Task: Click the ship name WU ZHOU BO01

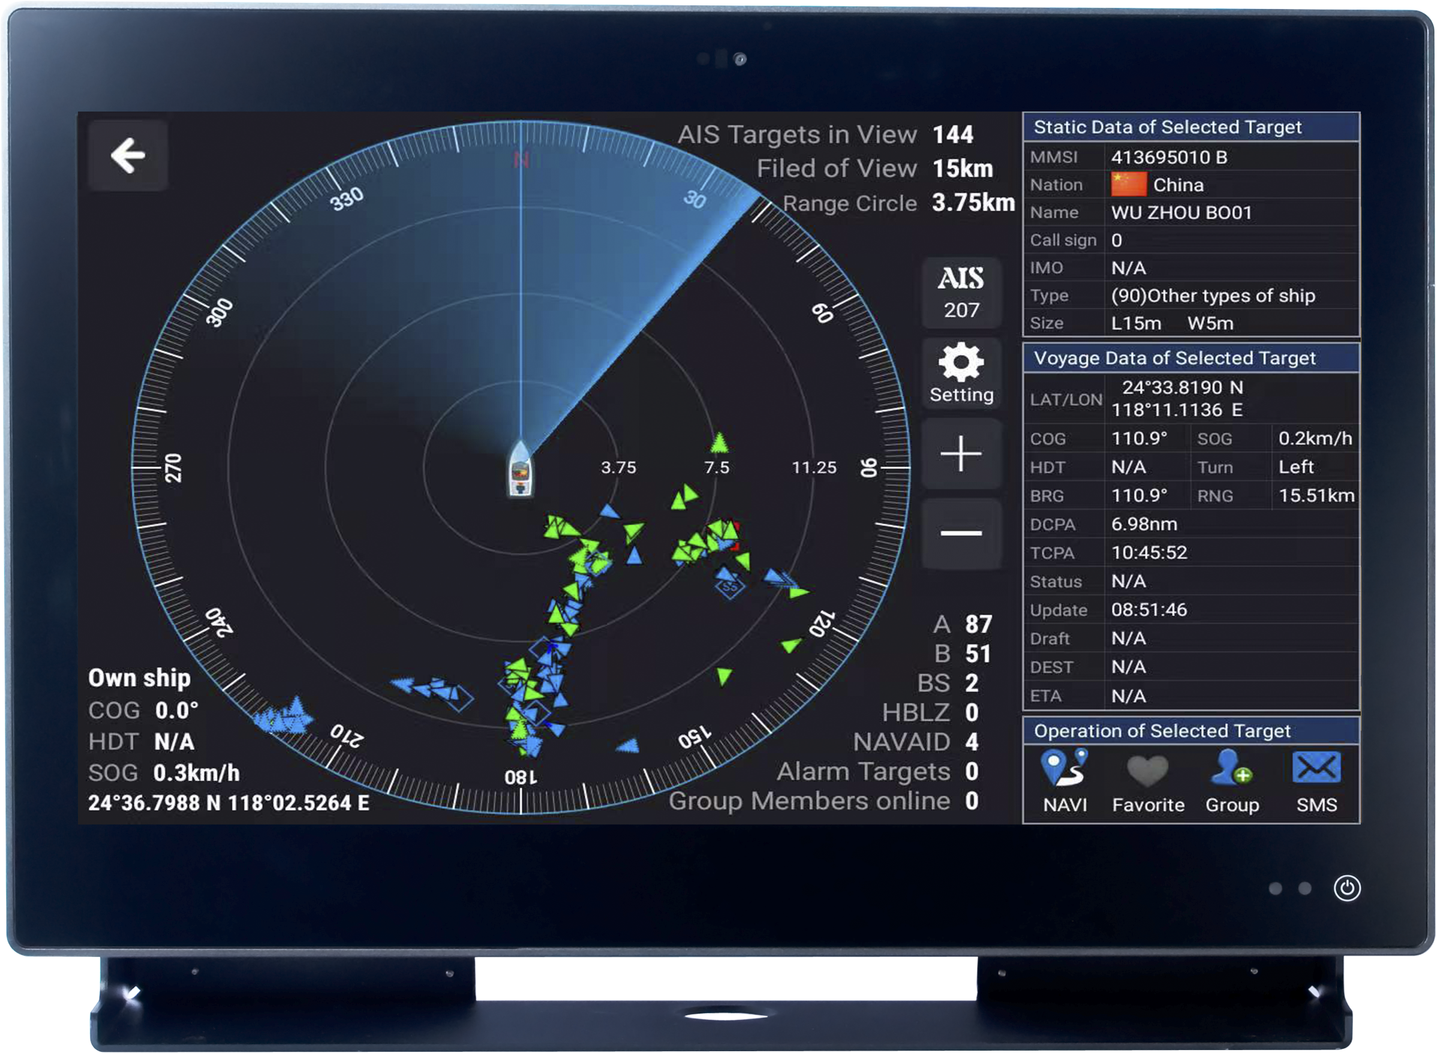Action: pyautogui.click(x=1182, y=212)
